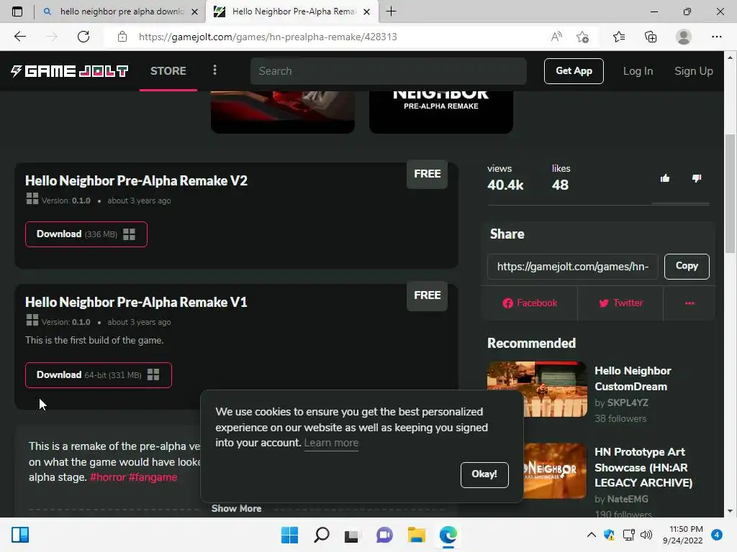Close the Hello Neighbor Pre-Alpha Remake tab
Screen dimensions: 737x552
[x=367, y=11]
